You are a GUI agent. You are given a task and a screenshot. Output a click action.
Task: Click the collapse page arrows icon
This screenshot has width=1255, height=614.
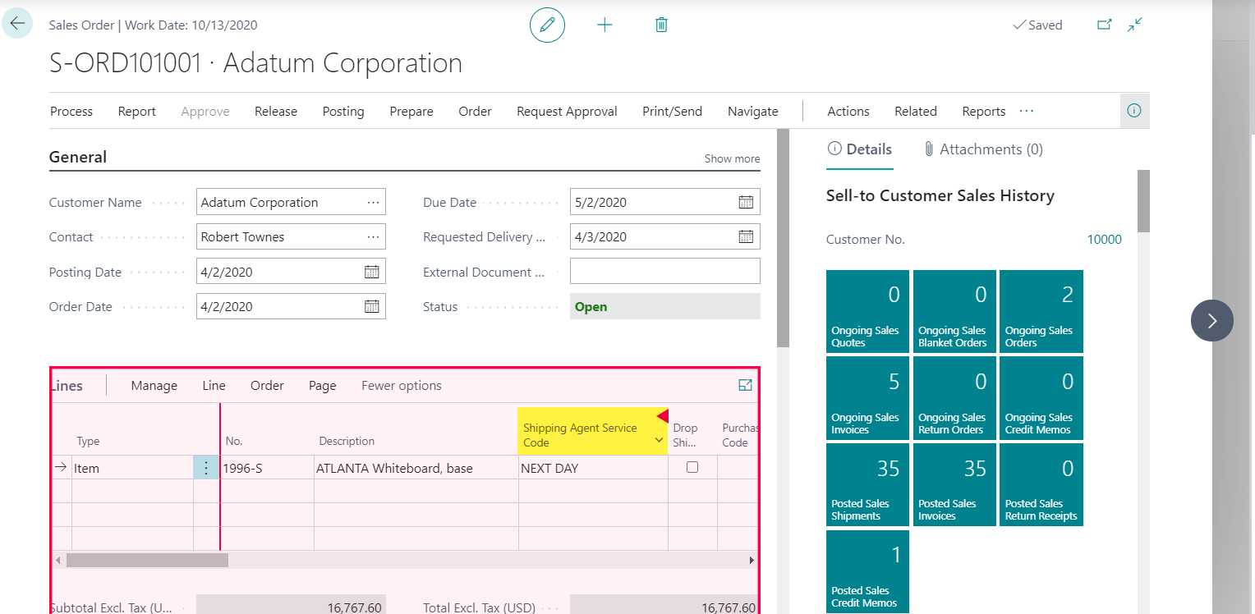pos(1135,25)
